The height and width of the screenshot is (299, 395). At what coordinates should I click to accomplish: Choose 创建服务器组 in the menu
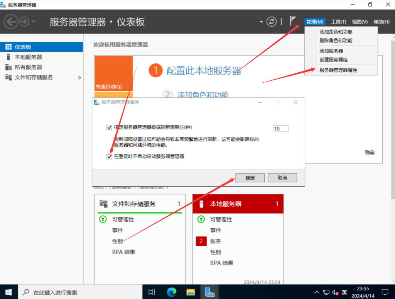[x=341, y=60]
